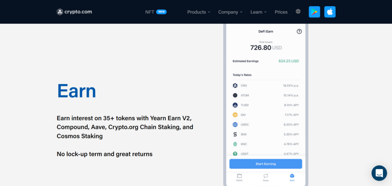Click the DeFi Earn help question icon

click(299, 31)
